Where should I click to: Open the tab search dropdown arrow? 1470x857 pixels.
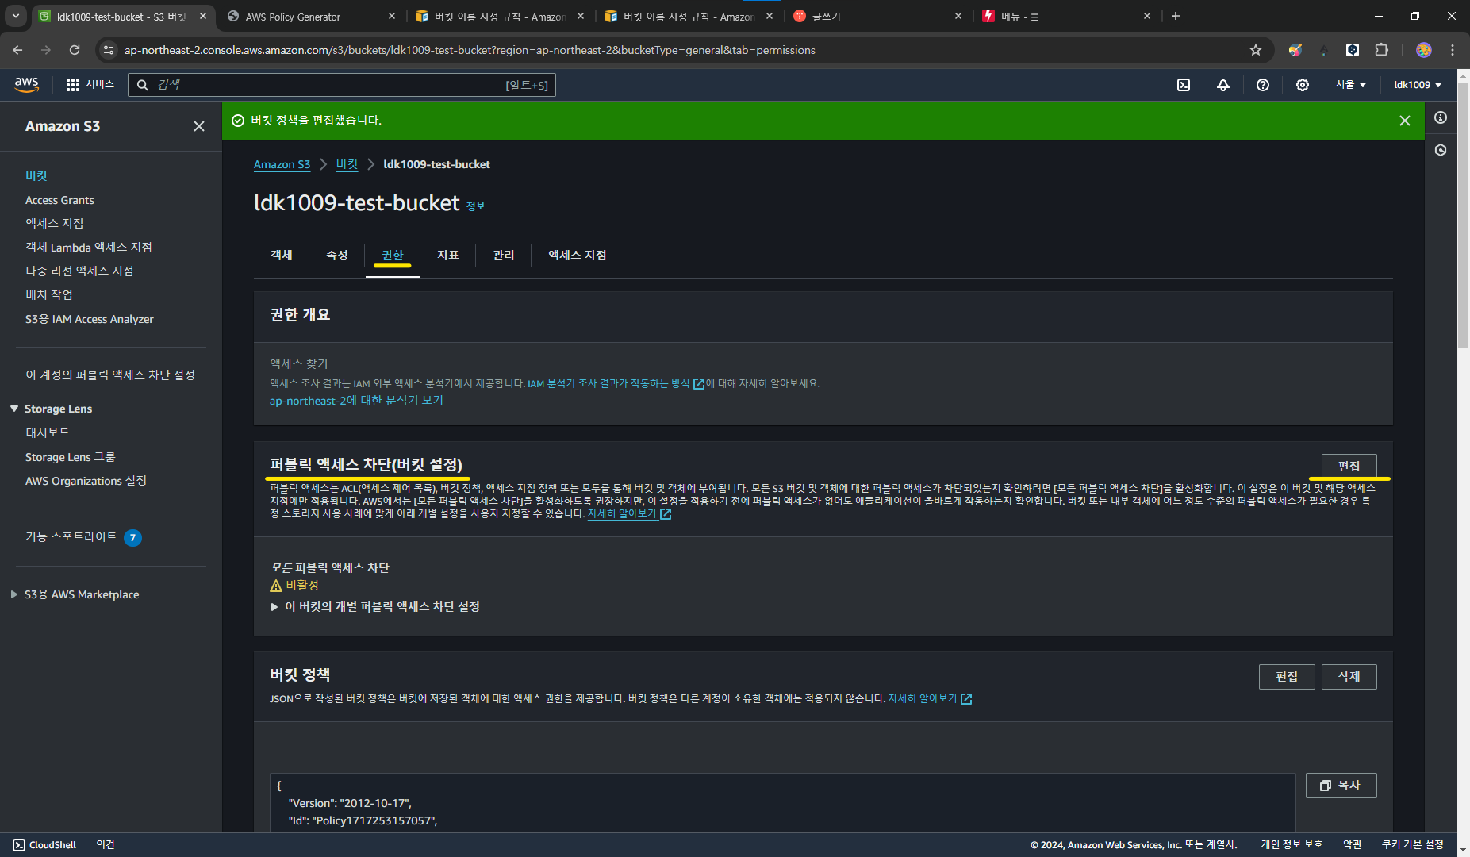15,16
